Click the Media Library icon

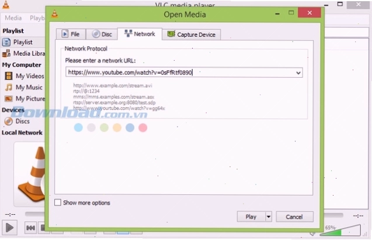click(x=6, y=54)
